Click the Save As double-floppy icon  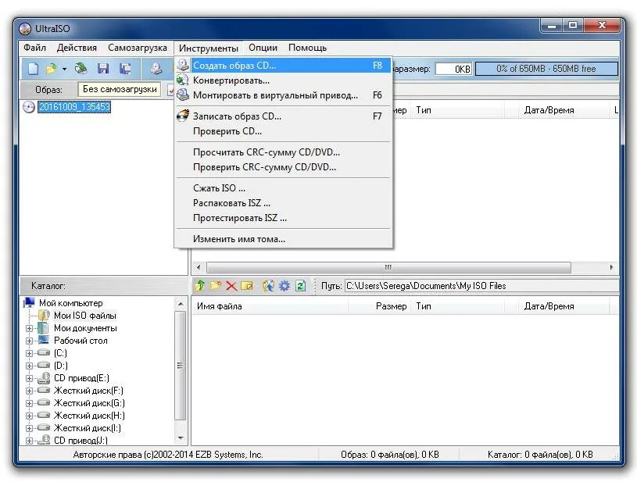click(x=125, y=68)
